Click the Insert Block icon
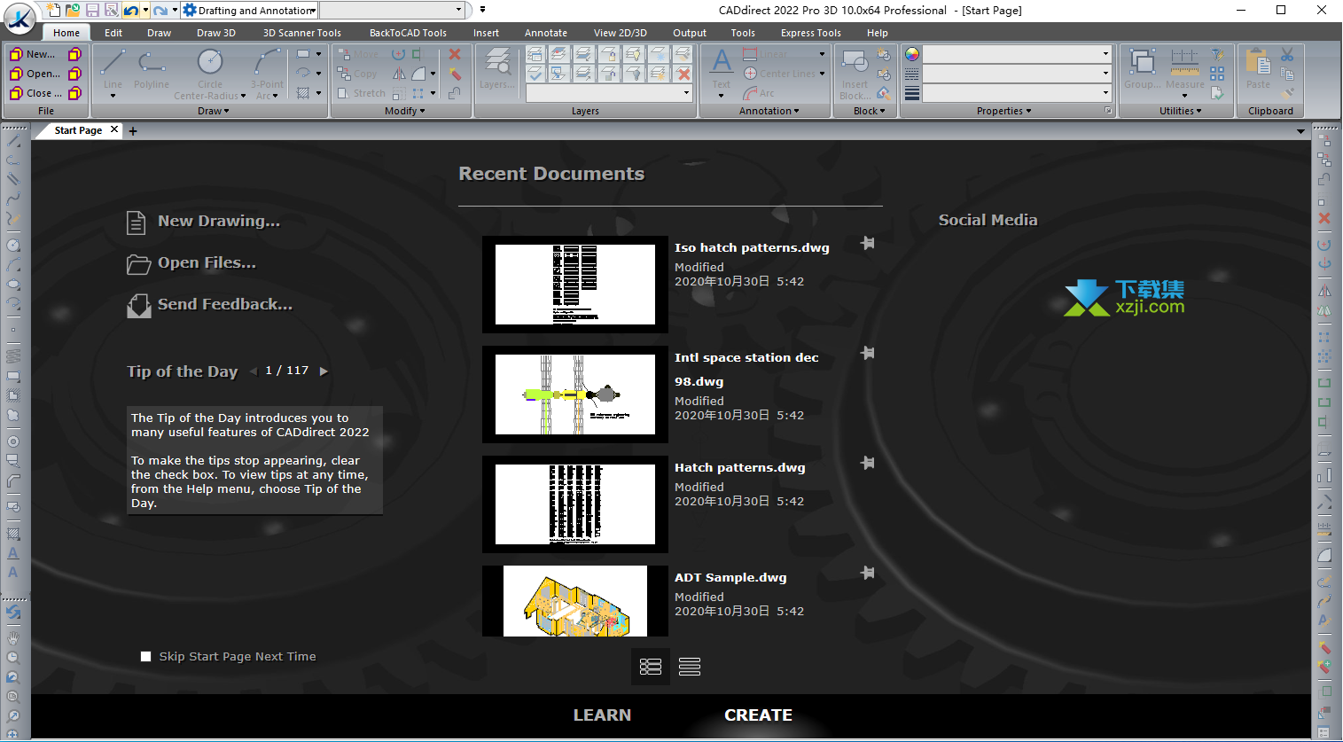This screenshot has height=742, width=1343. pyautogui.click(x=855, y=73)
